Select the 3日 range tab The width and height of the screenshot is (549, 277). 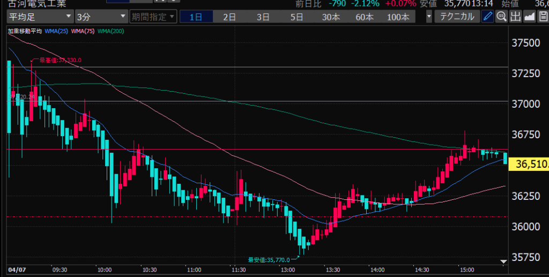point(263,17)
